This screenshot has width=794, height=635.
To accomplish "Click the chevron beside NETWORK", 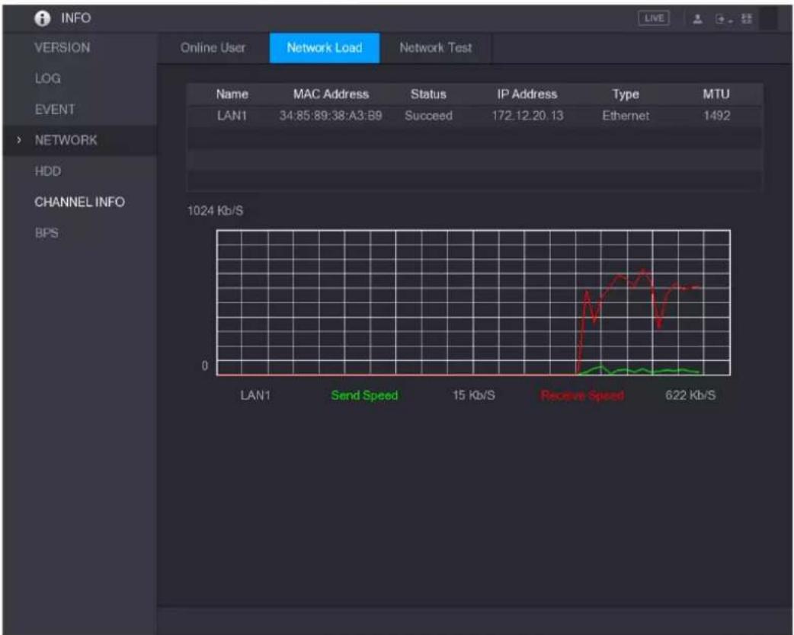I will click(19, 140).
